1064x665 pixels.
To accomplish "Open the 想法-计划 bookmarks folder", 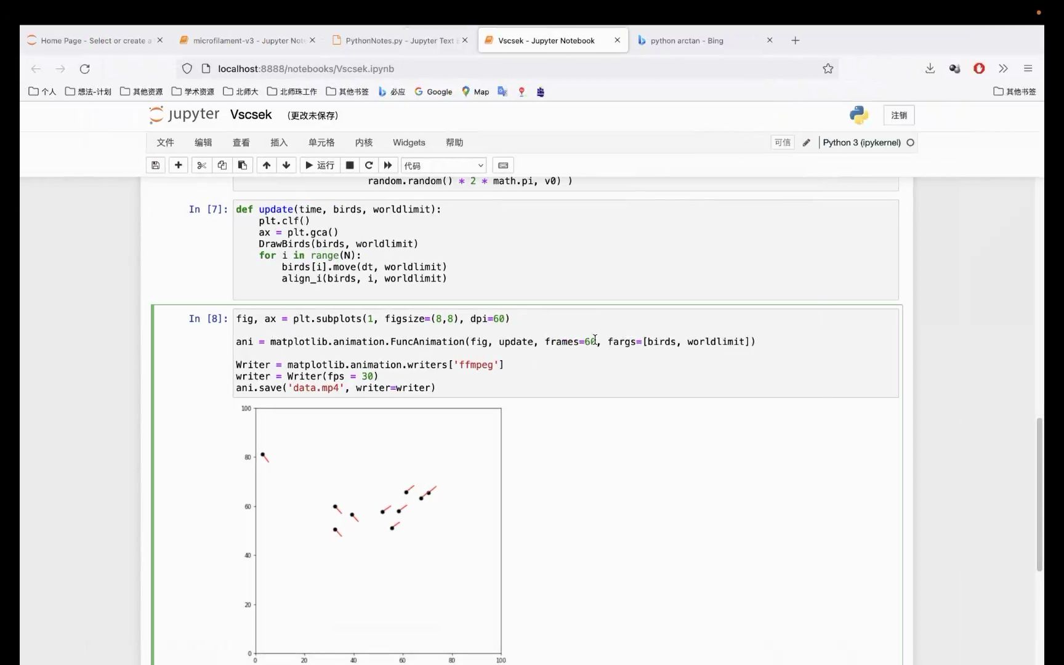I will (x=88, y=92).
